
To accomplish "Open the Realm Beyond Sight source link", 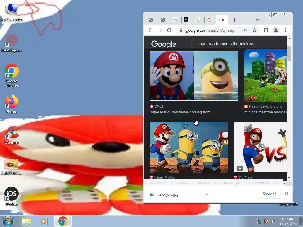I will click(263, 106).
